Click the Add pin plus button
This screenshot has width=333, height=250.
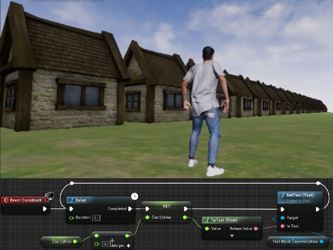[128, 246]
